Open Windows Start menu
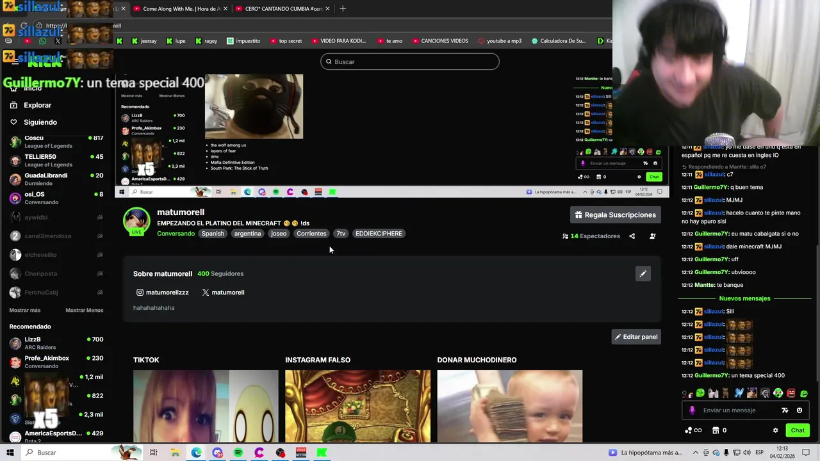This screenshot has height=461, width=820. pos(10,453)
